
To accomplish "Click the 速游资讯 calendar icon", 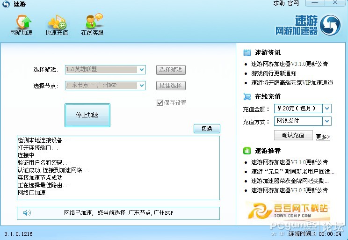I will (x=247, y=52).
